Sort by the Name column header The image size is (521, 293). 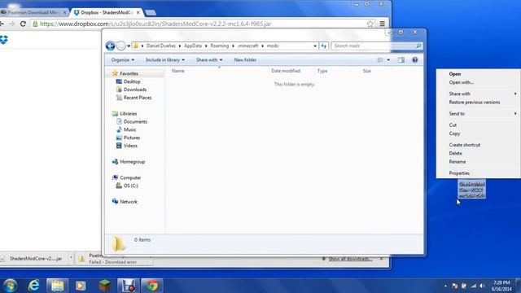point(177,71)
